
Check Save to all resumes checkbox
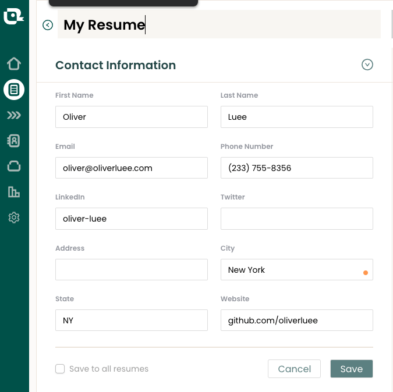tap(60, 369)
